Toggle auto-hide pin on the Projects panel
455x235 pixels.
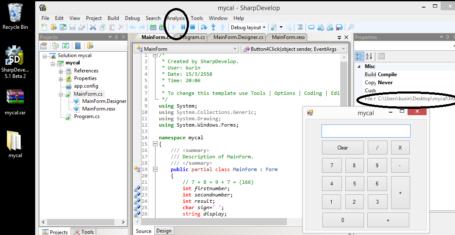116,37
